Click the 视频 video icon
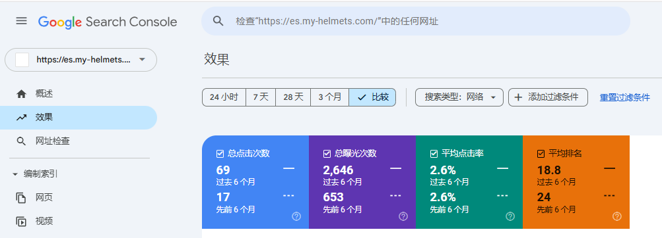This screenshot has width=662, height=238. [21, 221]
